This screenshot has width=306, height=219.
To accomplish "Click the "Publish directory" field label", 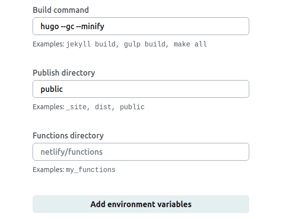I will tap(64, 73).
